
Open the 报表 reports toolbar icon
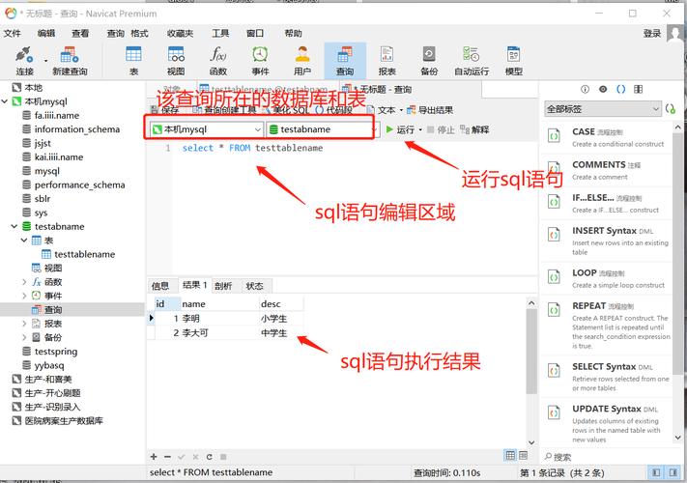386,61
